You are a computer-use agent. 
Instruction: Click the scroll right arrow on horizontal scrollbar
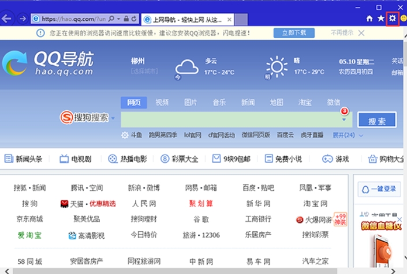coord(393,271)
